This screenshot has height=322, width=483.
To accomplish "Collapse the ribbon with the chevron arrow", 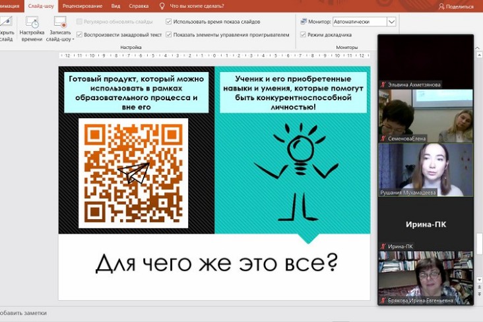I will tap(477, 48).
